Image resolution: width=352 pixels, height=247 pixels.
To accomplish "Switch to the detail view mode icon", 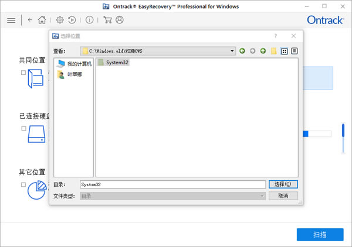I will (x=295, y=51).
